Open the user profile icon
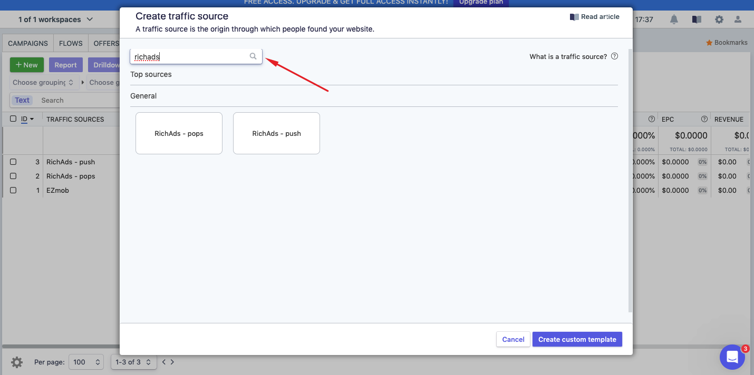 (x=738, y=19)
